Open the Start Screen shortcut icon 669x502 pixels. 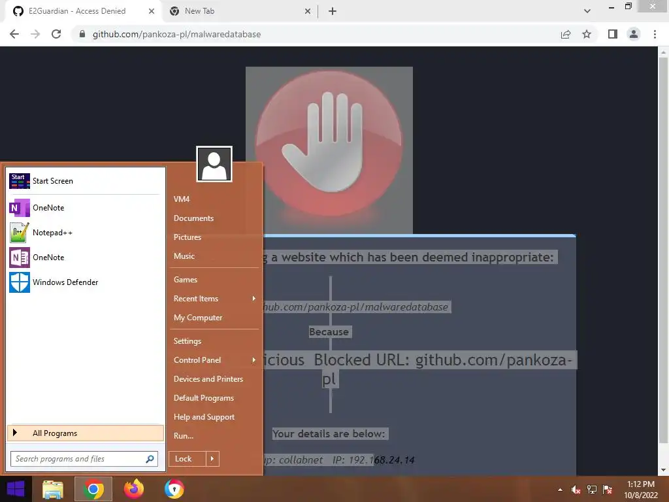(19, 181)
